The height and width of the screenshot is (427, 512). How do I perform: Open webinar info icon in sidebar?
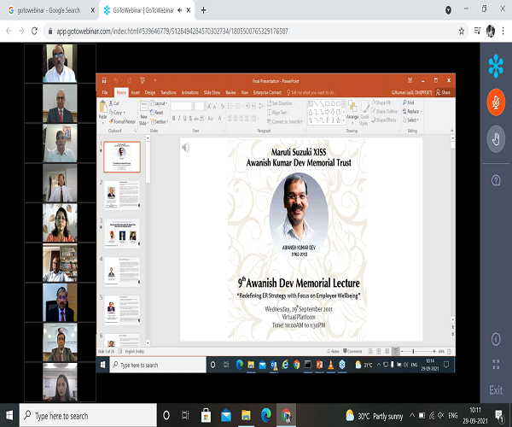click(496, 339)
